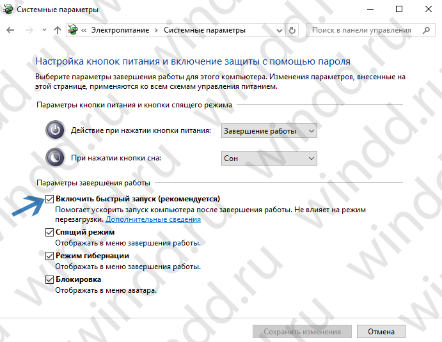442x342 pixels.
Task: Click text Отображать в меню аватара
Action: pos(106,290)
